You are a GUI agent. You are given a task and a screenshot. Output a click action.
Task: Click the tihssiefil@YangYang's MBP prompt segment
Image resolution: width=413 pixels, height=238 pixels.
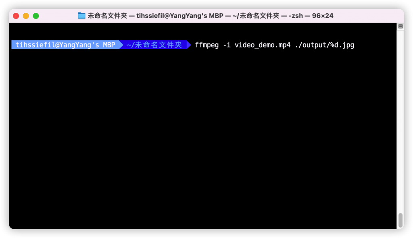pos(65,45)
